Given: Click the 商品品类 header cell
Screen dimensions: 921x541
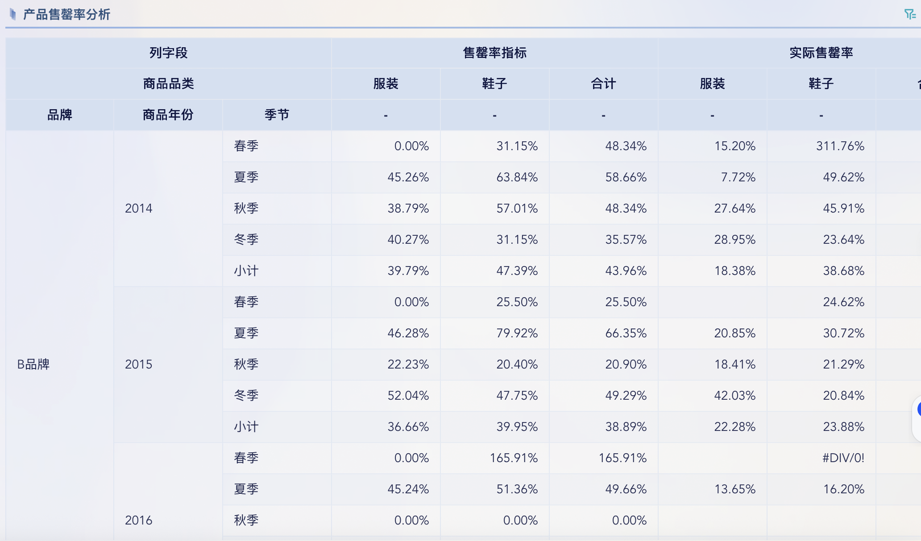Looking at the screenshot, I should coord(167,83).
